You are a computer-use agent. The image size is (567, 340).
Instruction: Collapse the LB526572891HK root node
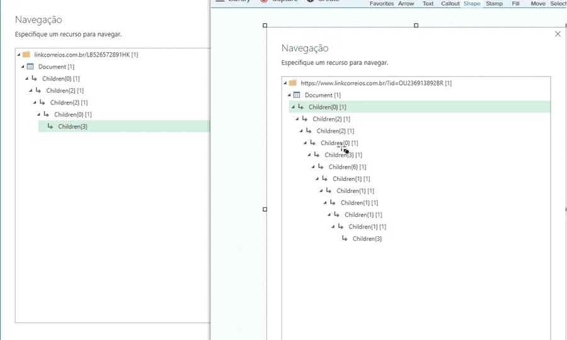19,55
